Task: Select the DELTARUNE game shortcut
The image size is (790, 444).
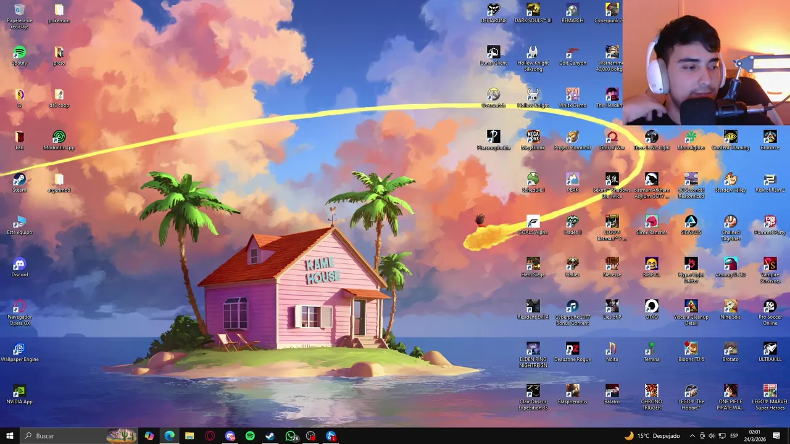Action: click(493, 14)
